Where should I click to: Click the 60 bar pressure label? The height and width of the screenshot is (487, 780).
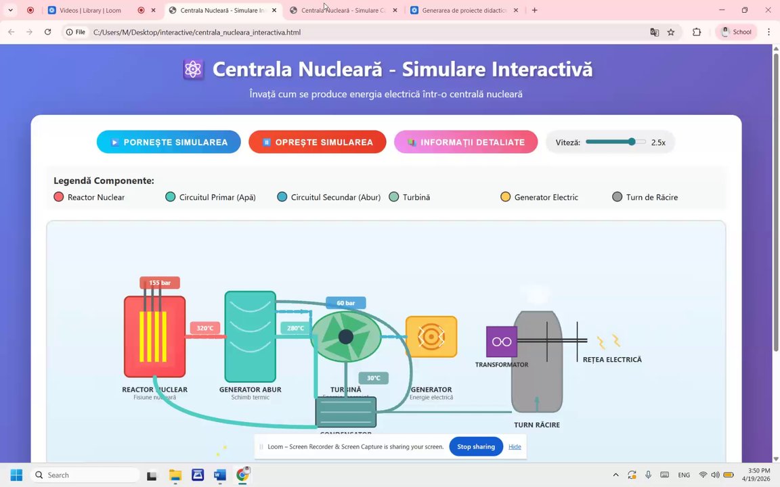click(x=346, y=302)
